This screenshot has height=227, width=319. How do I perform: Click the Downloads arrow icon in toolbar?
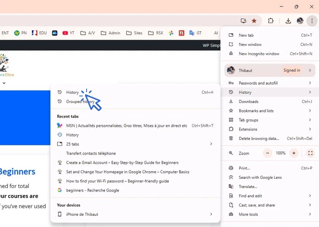click(288, 21)
